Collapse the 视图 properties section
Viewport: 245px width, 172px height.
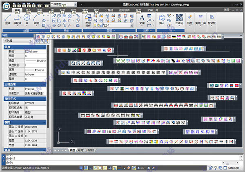[x=45, y=122]
